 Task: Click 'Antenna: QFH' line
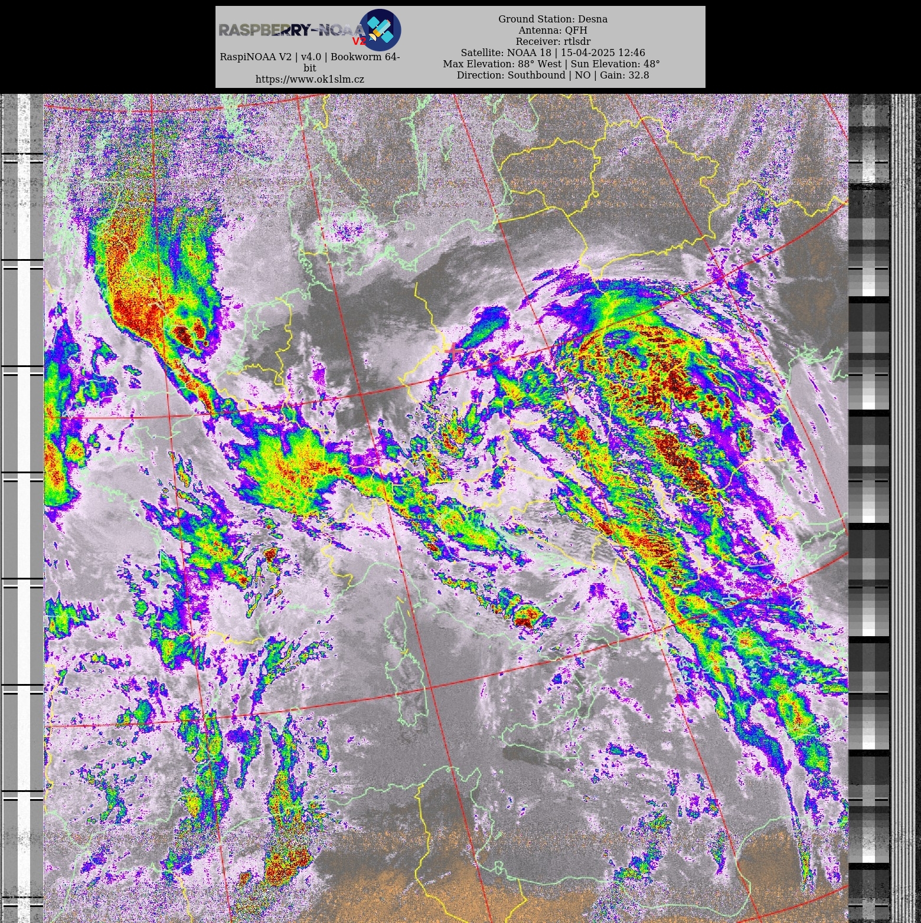553,30
